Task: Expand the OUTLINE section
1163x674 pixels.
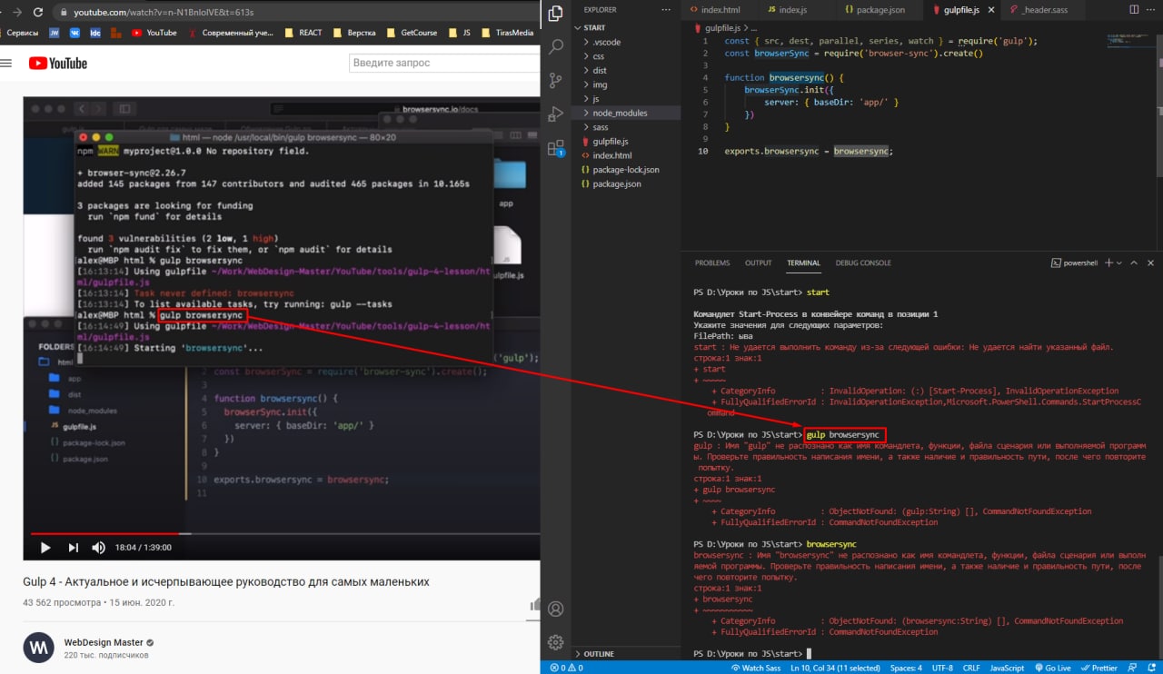Action: click(x=627, y=654)
